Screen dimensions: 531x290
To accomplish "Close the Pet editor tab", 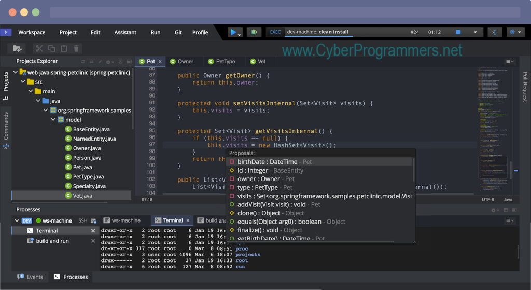I will point(160,62).
